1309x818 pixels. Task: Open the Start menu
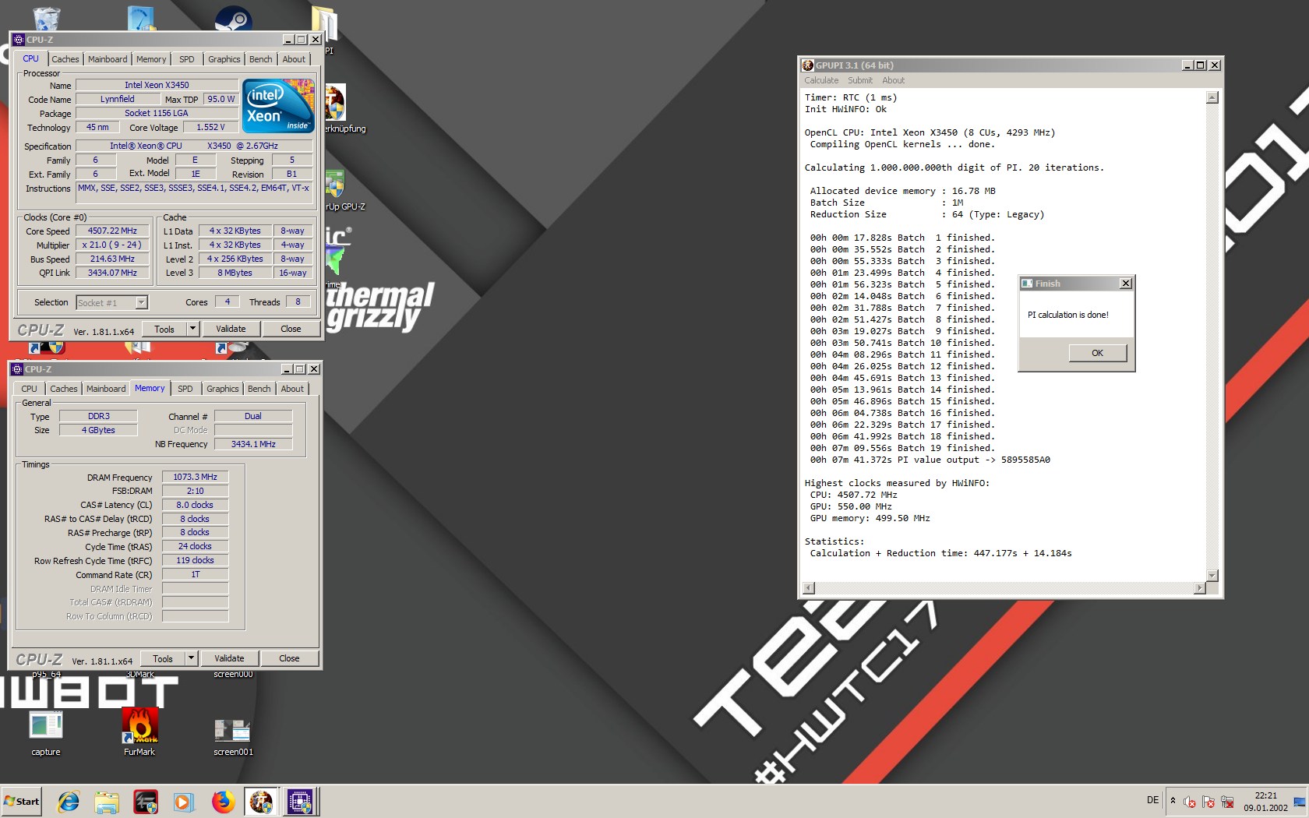tap(22, 801)
